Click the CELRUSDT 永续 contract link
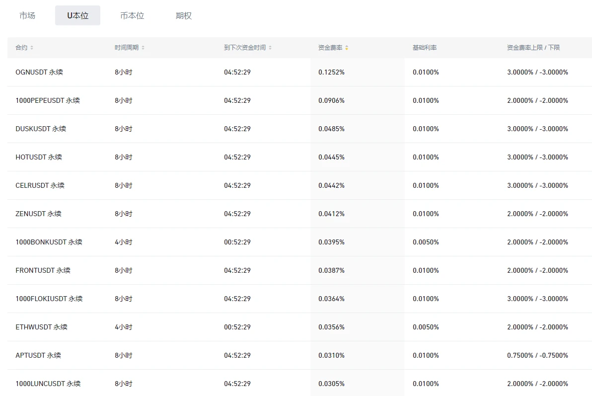 click(40, 185)
